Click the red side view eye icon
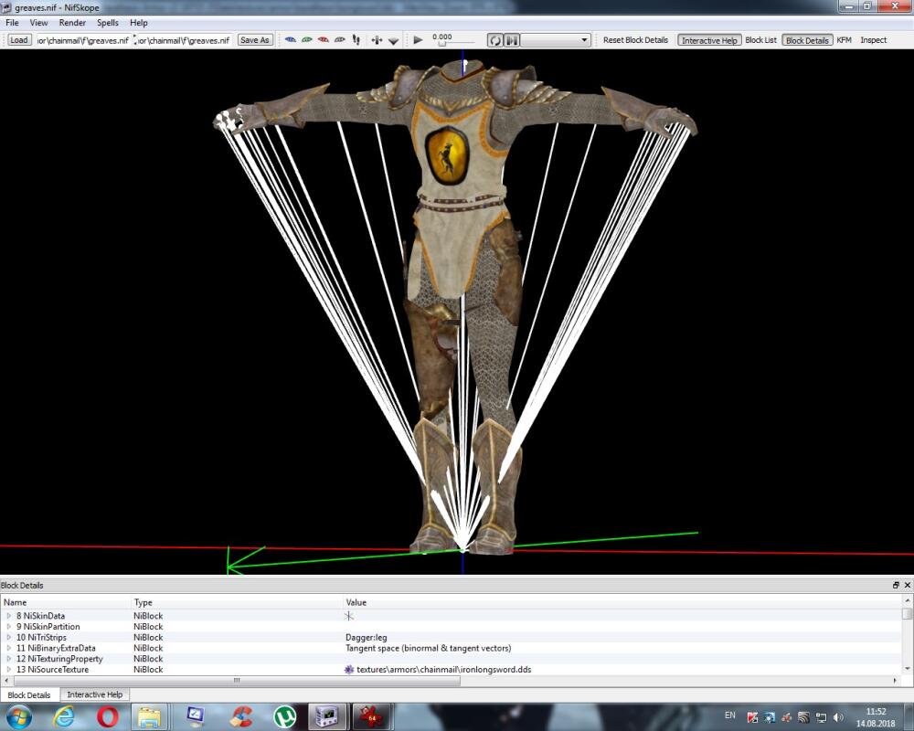The image size is (914, 731). point(323,40)
